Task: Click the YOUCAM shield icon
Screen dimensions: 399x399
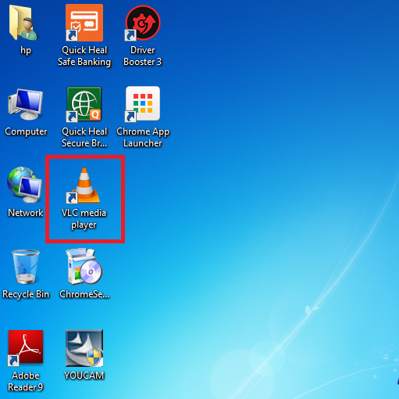Action: tap(84, 348)
